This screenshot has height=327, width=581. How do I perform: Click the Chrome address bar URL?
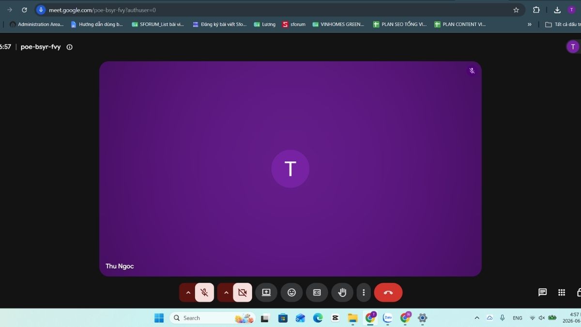102,10
